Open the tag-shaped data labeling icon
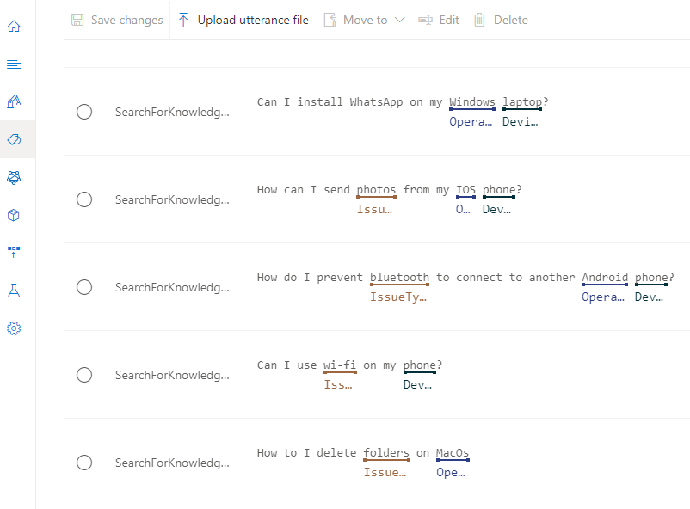Image resolution: width=690 pixels, height=509 pixels. [x=14, y=139]
